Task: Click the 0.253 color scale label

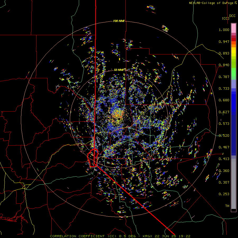Action: pos(224,194)
